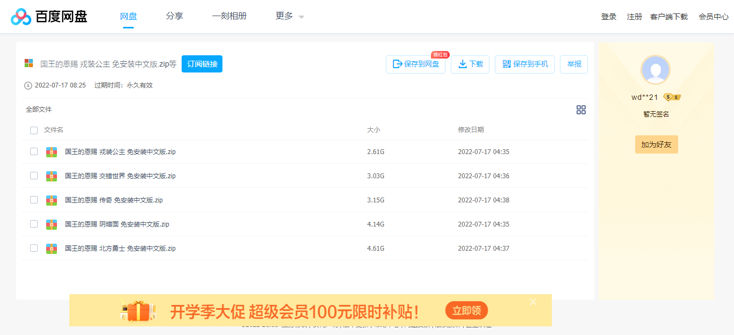Switch file list to grid view

click(581, 110)
